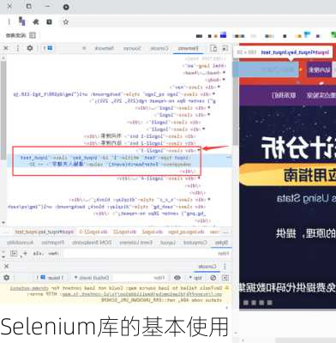This screenshot has height=343, width=336.
Task: Close the console drawer
Action: [x=7, y=267]
